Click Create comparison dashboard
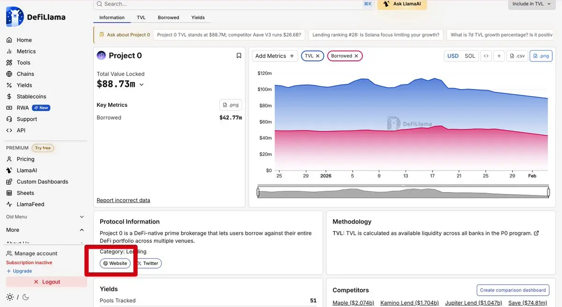 [513, 290]
